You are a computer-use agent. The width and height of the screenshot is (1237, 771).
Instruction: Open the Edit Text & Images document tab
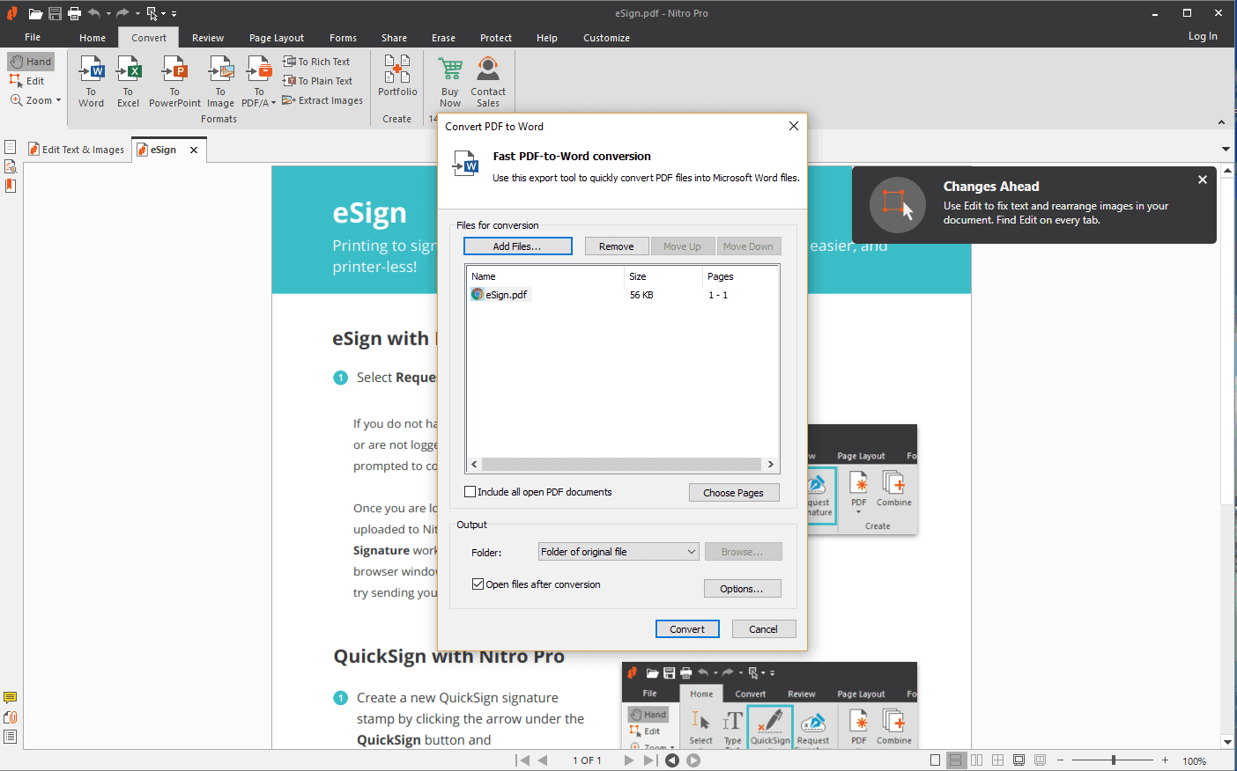click(x=78, y=150)
